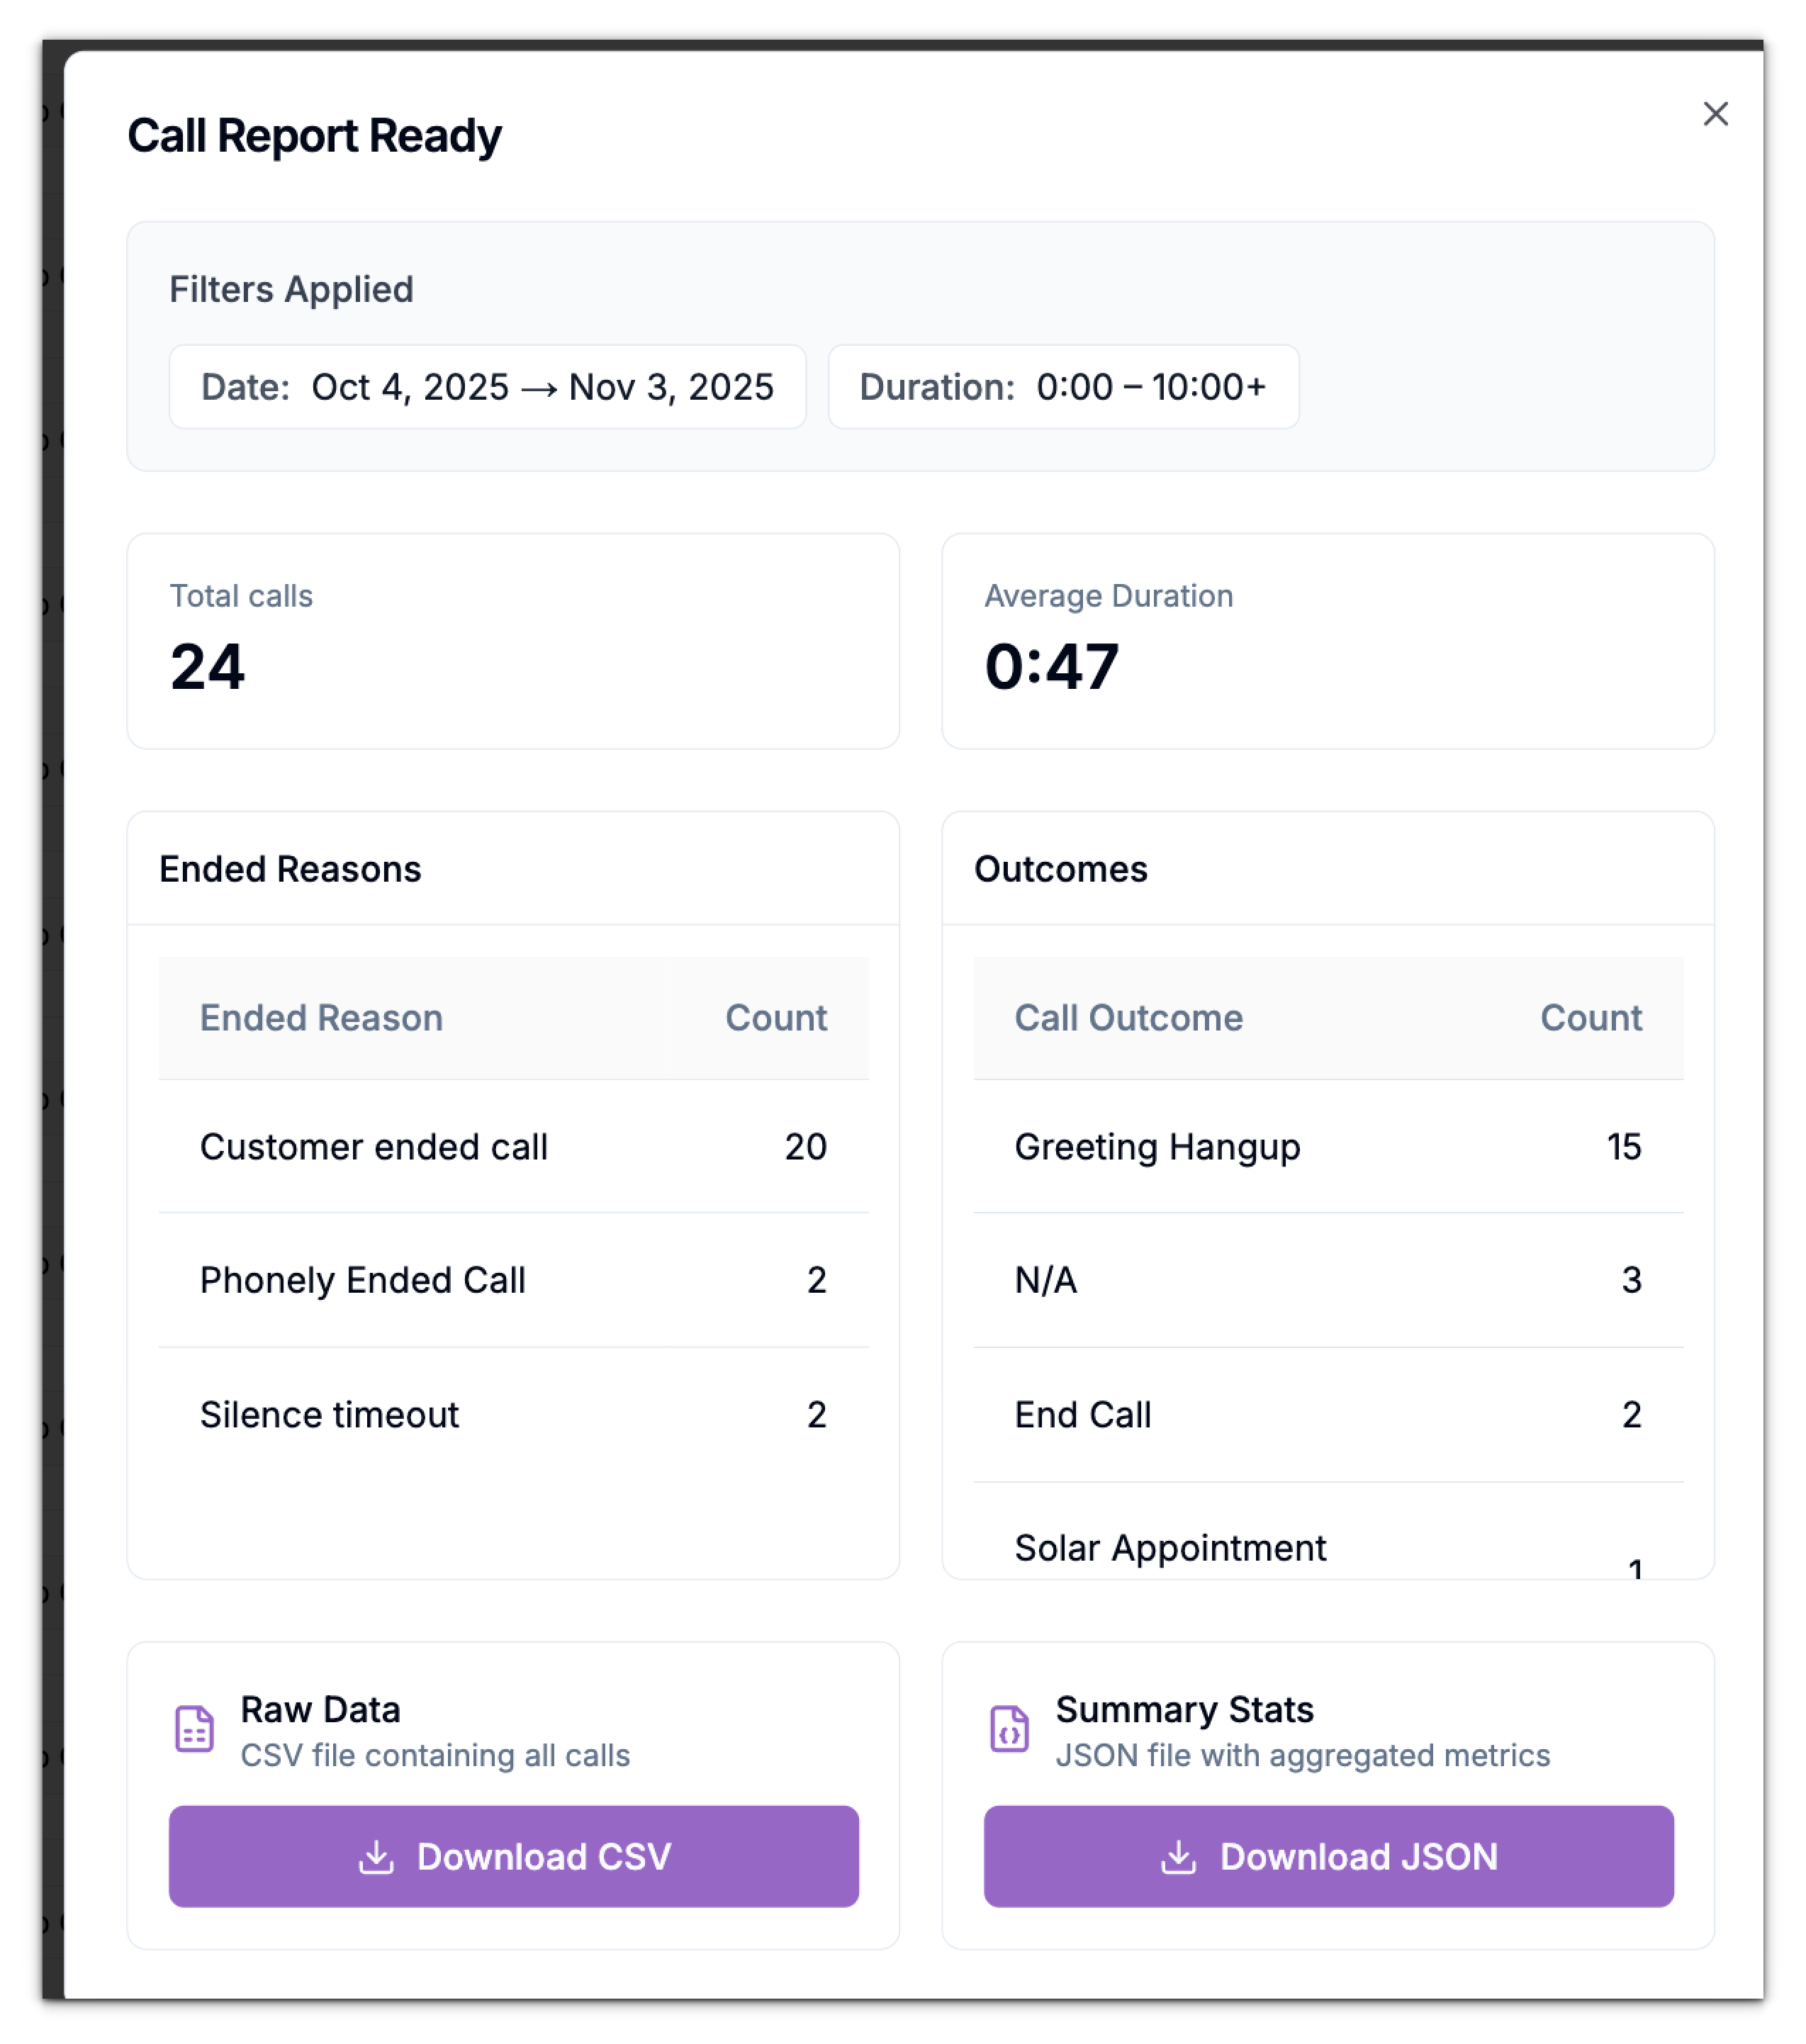Click the Count header in Outcomes table
1806x2044 pixels.
pyautogui.click(x=1590, y=1018)
